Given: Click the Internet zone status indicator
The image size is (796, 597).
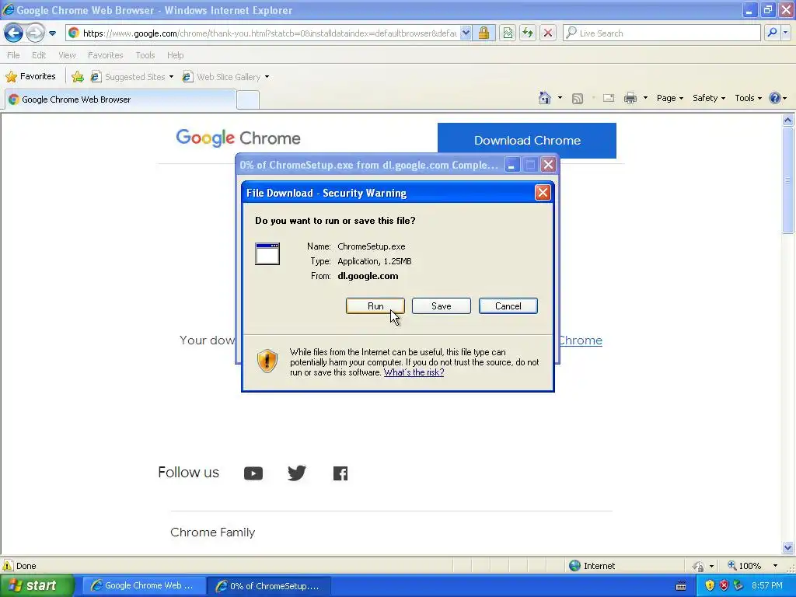Looking at the screenshot, I should [592, 566].
